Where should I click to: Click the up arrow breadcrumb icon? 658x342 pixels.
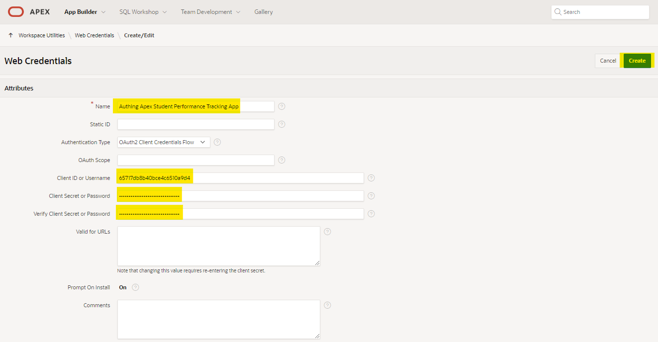pyautogui.click(x=10, y=35)
